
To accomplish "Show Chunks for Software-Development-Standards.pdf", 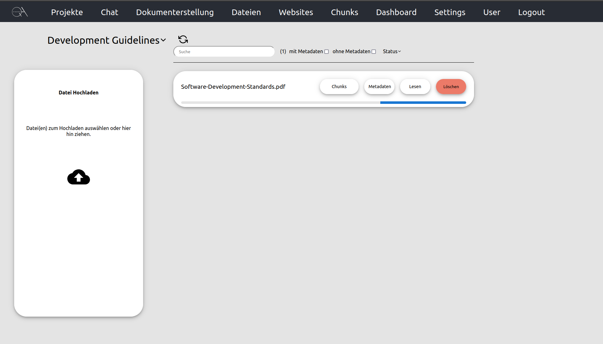I will 339,87.
